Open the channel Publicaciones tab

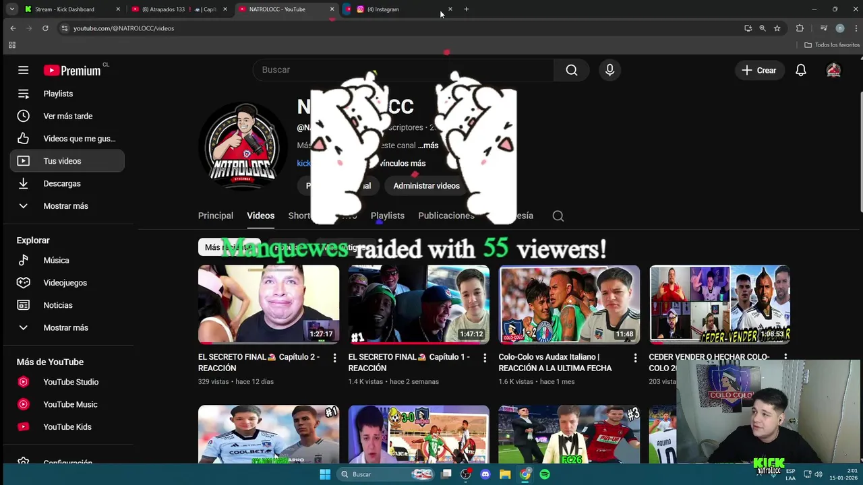point(446,216)
